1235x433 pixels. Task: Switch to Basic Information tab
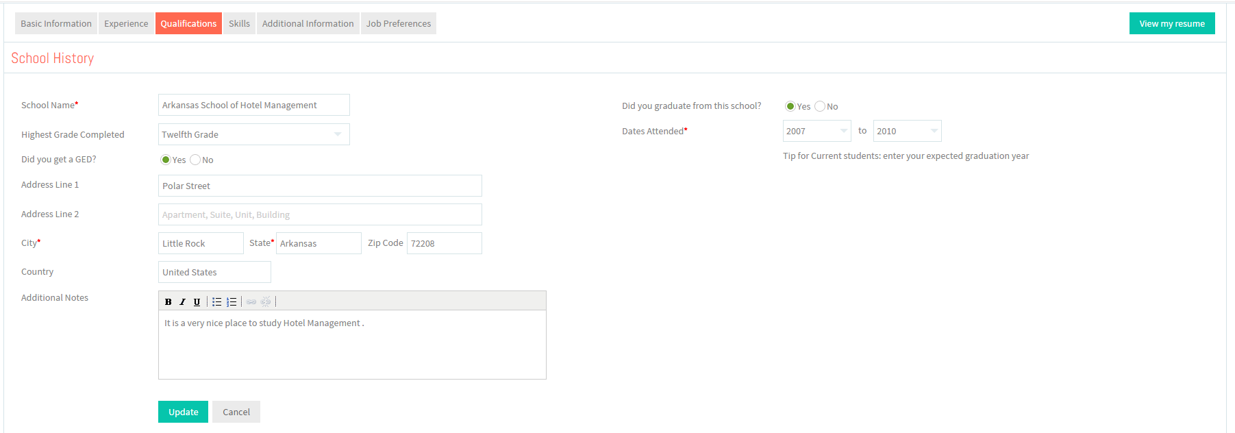point(56,23)
